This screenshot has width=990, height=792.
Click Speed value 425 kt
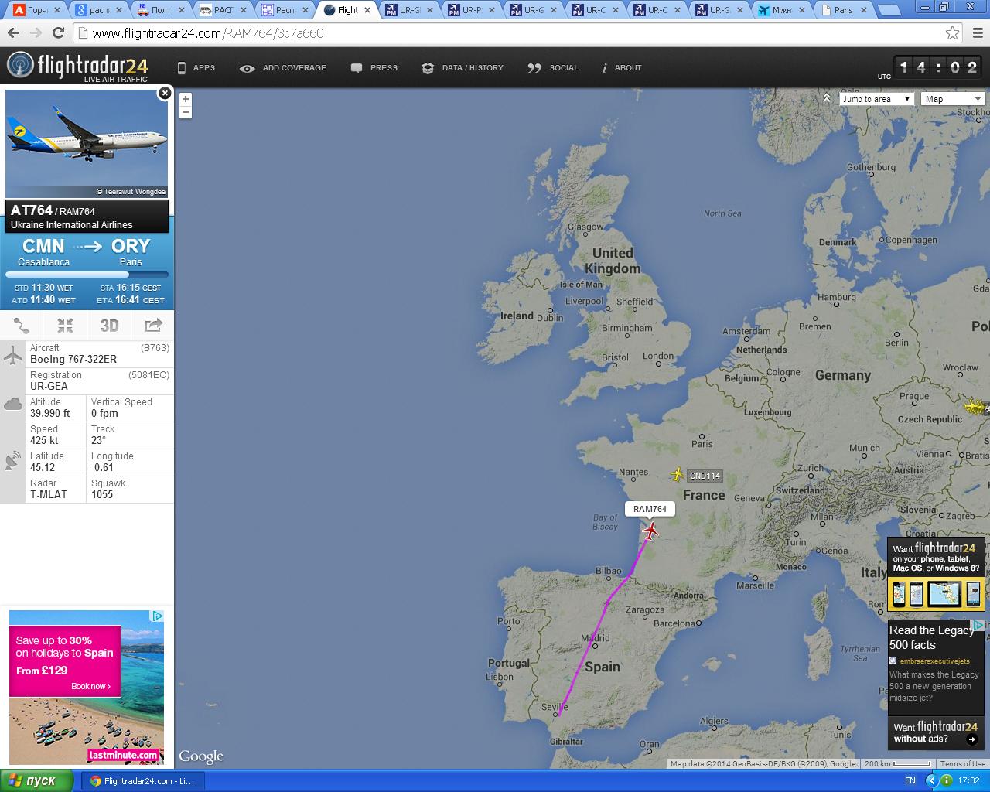(x=44, y=440)
